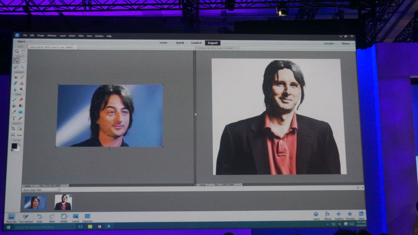Open the Create dropdown menu
The image size is (418, 235).
pyautogui.click(x=329, y=43)
